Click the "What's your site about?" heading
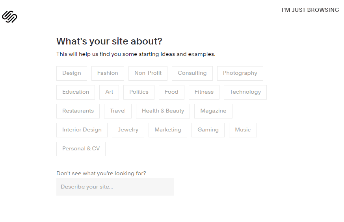Screen dimensions: 344x222 tap(109, 41)
